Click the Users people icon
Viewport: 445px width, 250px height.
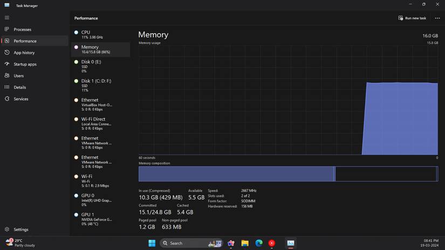(x=7, y=75)
